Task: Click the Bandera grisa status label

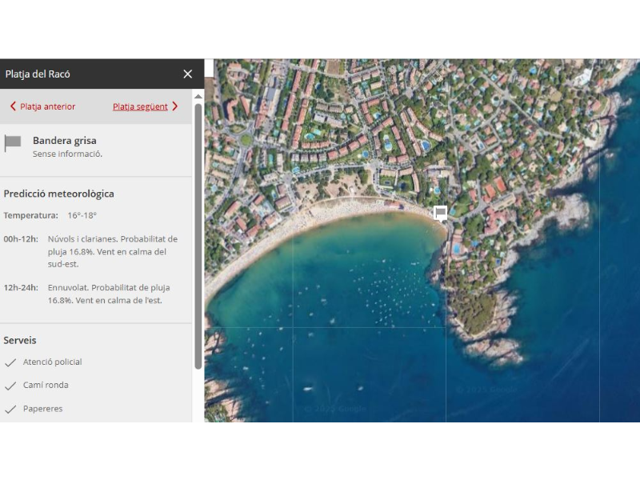Action: tap(64, 141)
